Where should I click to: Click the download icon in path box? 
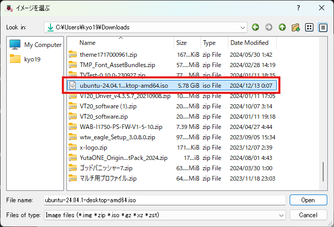pyautogui.click(x=51, y=27)
